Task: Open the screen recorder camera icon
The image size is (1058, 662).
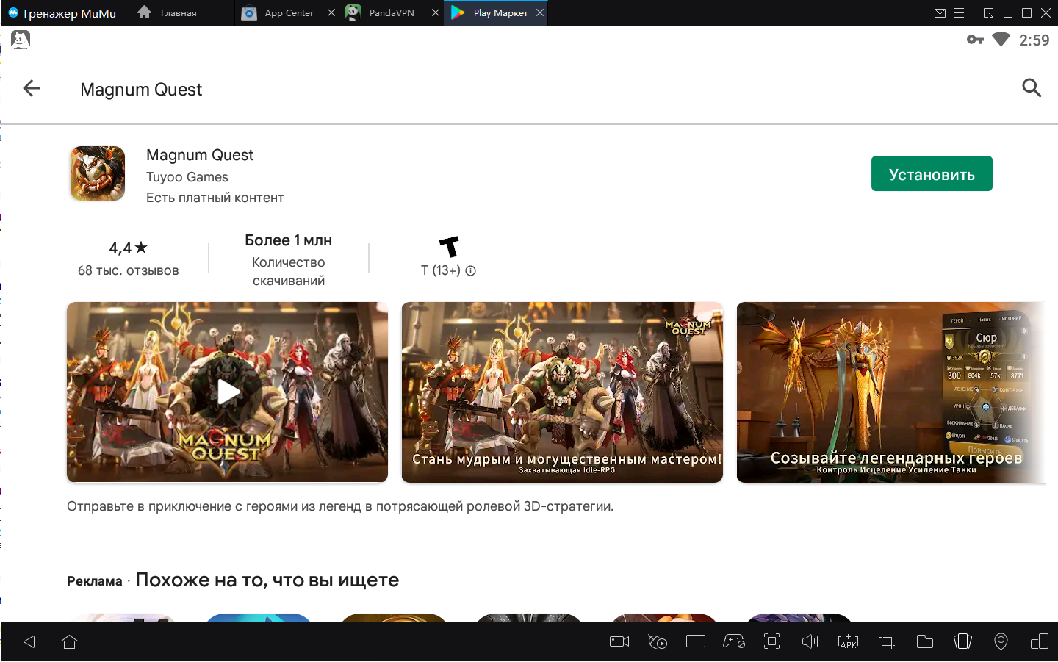Action: point(619,641)
